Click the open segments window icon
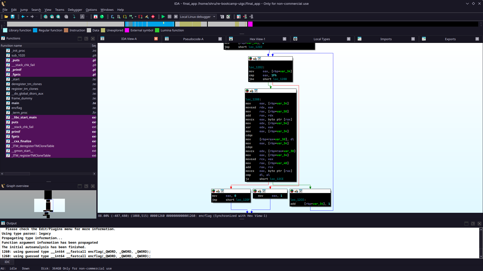Image resolution: width=483 pixels, height=271 pixels. (x=239, y=17)
